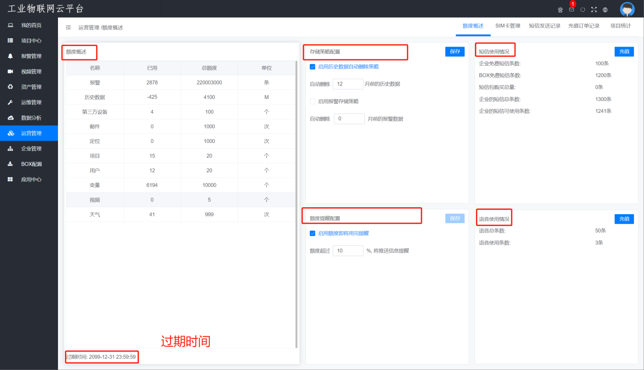The height and width of the screenshot is (370, 644).
Task: Select the 第三方设备 row name cell
Action: click(95, 112)
